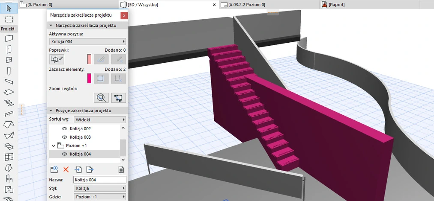The height and width of the screenshot is (201, 434).
Task: Click the light pink Poprawki color swatch
Action: point(89,59)
